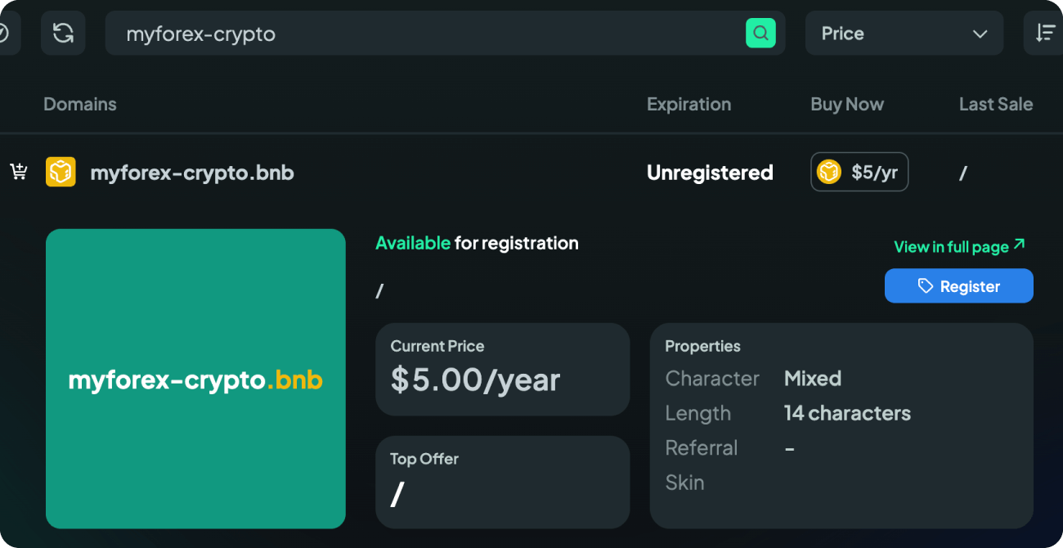Click the green search magnifier button
This screenshot has width=1063, height=548.
tap(760, 33)
